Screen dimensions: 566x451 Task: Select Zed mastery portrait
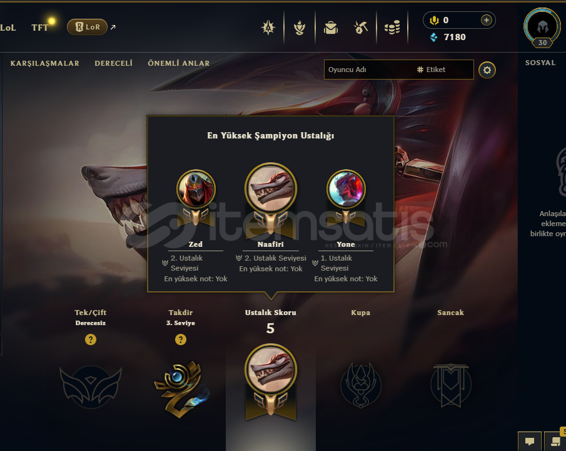click(196, 189)
